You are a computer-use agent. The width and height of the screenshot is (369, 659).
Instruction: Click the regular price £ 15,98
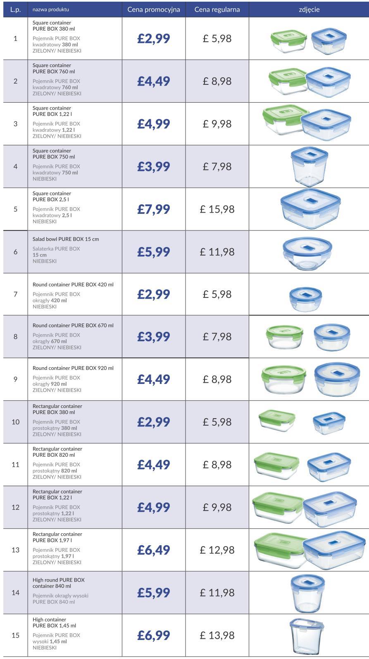click(x=217, y=209)
